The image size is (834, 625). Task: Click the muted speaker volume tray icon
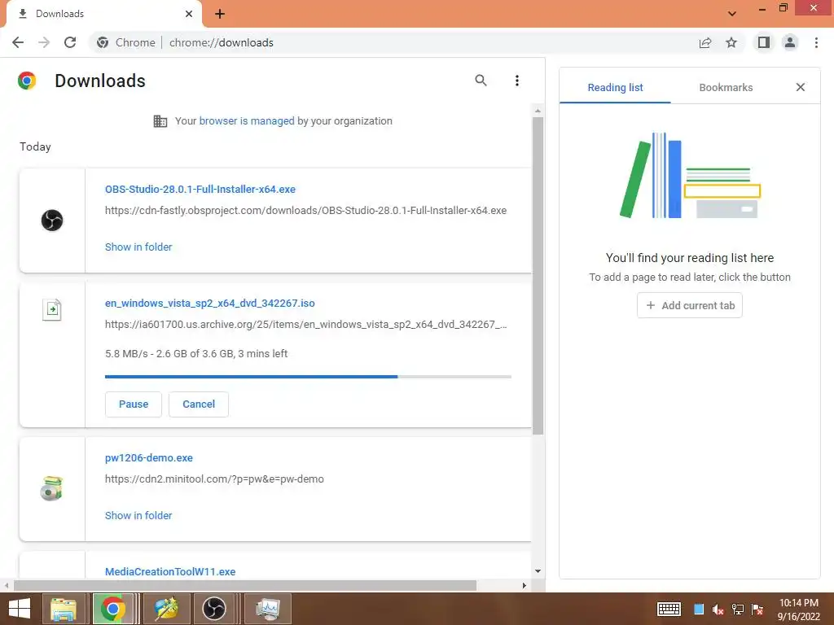point(718,610)
